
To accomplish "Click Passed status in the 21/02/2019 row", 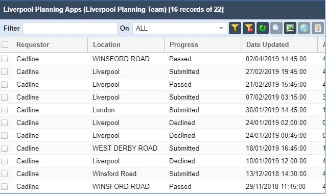I will 180,85.
